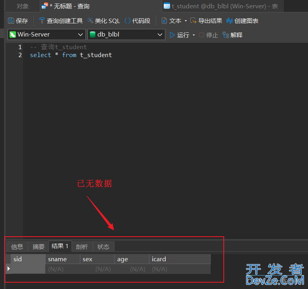This screenshot has width=308, height=289.
Task: Expand the 运行 run options arrow
Action: click(194, 35)
